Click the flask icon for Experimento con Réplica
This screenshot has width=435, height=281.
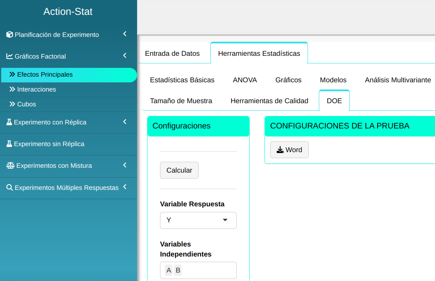[9, 122]
